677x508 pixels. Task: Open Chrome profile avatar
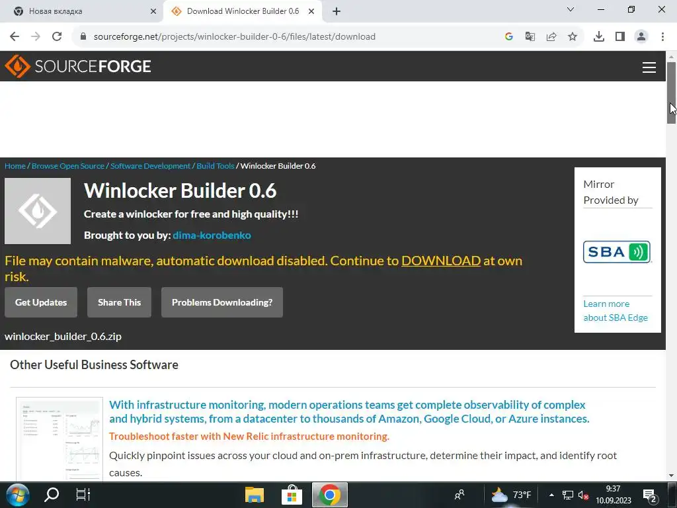[x=641, y=37]
